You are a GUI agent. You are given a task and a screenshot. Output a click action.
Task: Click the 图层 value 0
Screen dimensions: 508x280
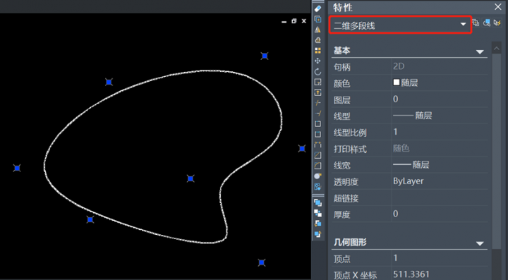[440, 99]
